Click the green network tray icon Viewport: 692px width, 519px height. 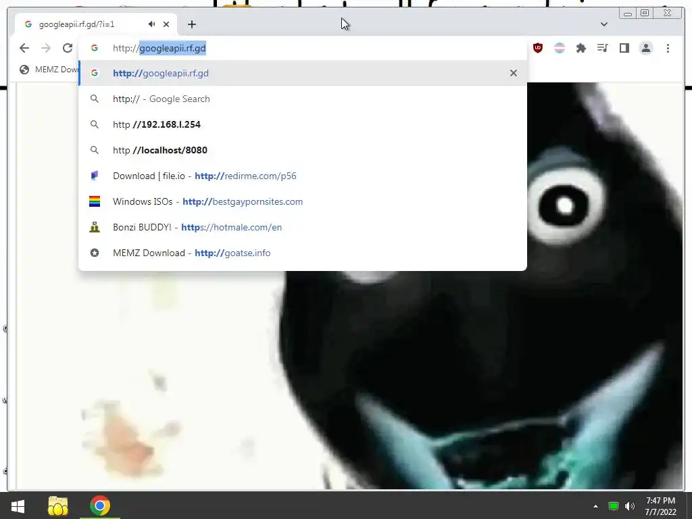point(613,506)
